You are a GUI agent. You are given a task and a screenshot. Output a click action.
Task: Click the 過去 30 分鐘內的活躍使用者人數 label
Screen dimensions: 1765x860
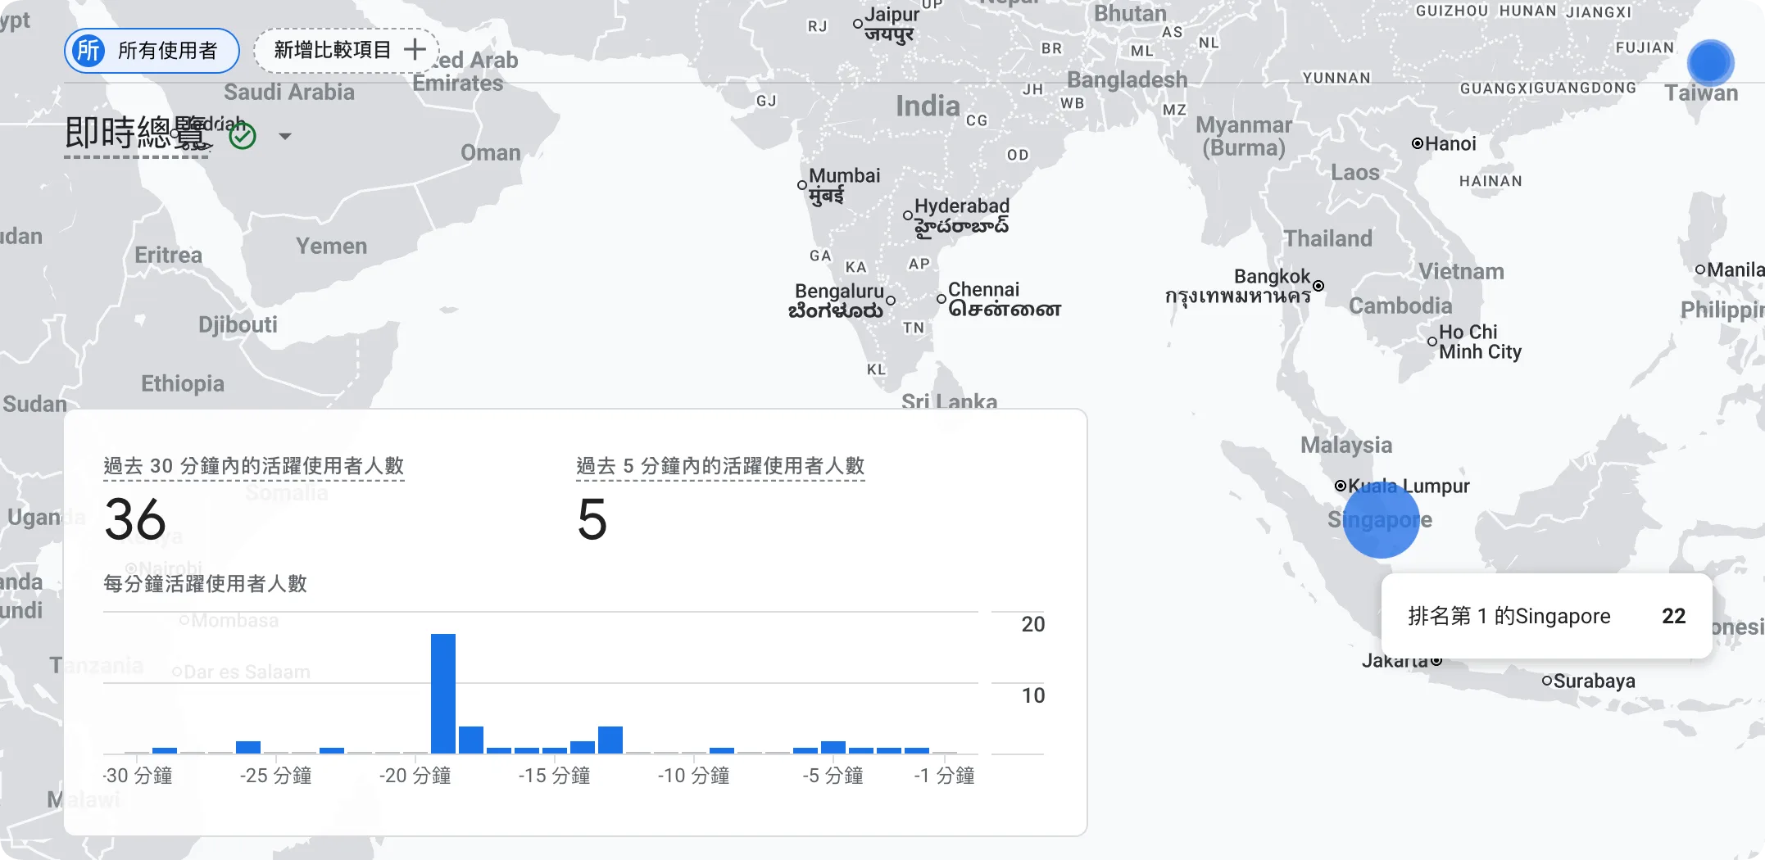tap(254, 466)
